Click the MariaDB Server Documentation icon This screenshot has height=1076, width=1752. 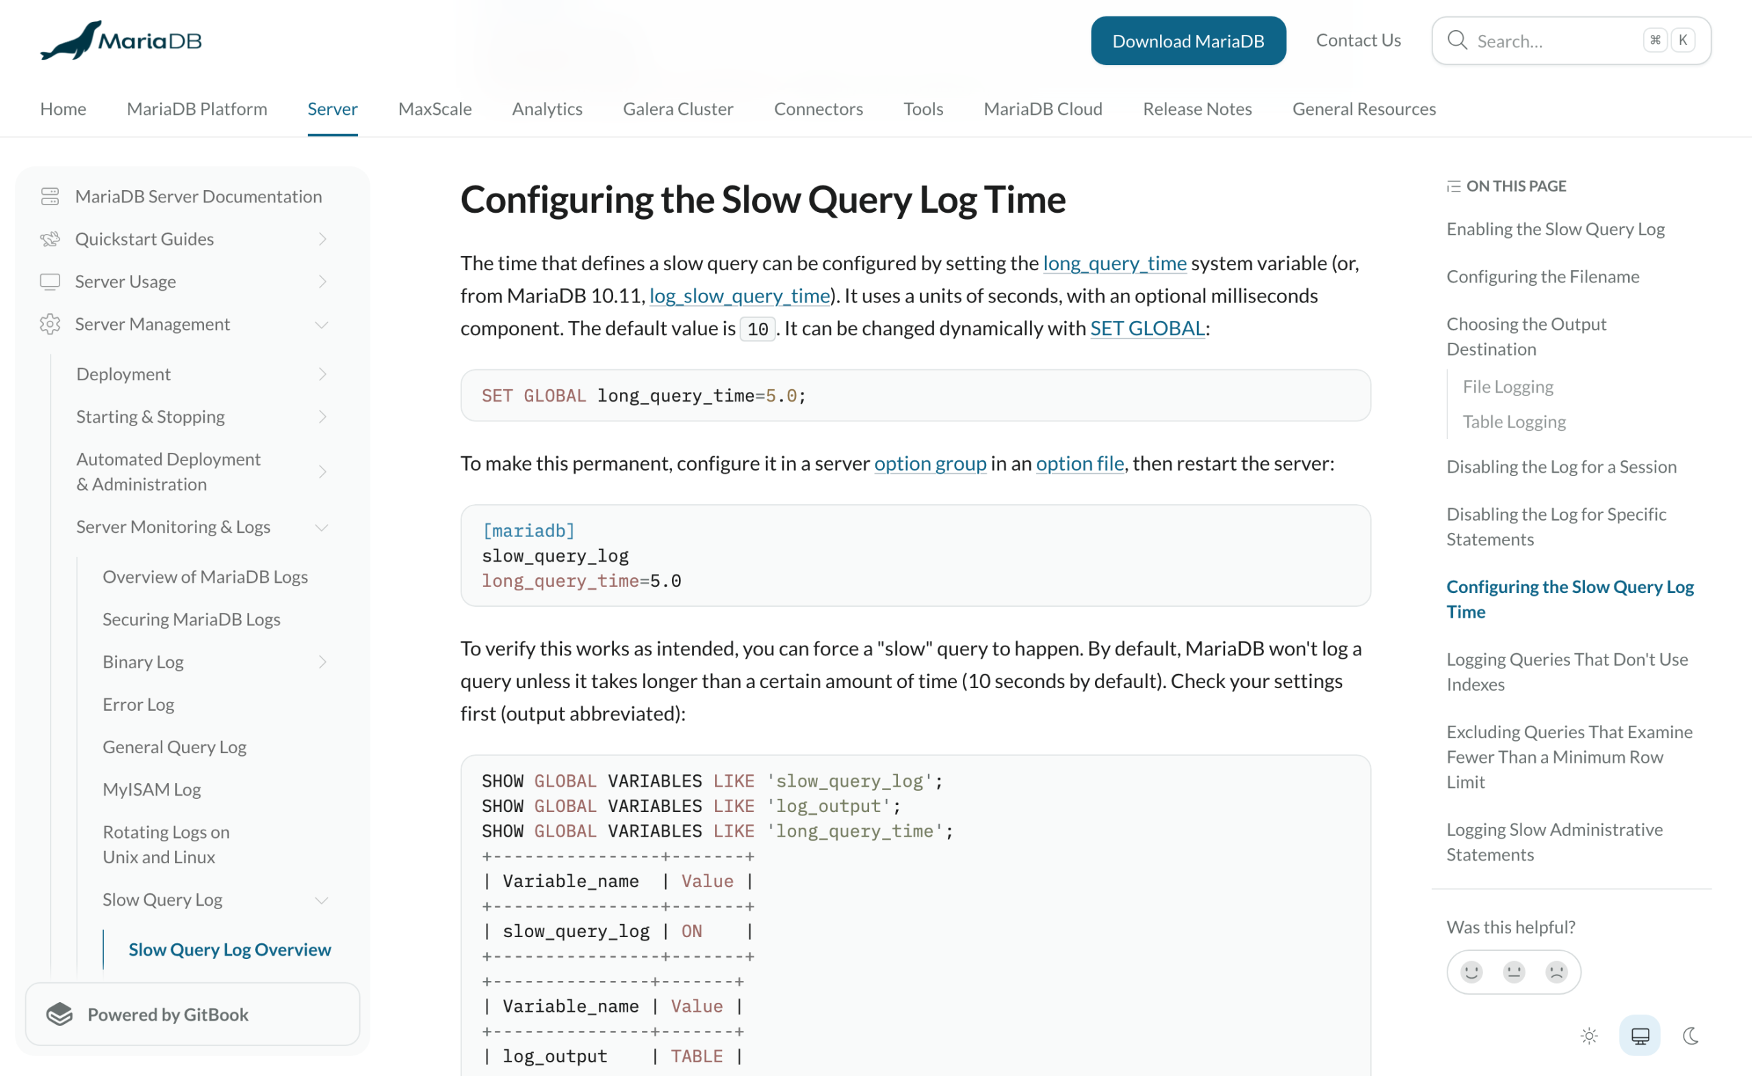[x=50, y=196]
